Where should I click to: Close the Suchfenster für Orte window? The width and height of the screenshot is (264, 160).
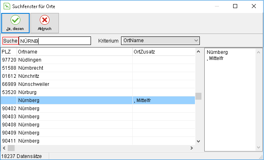tap(254, 6)
